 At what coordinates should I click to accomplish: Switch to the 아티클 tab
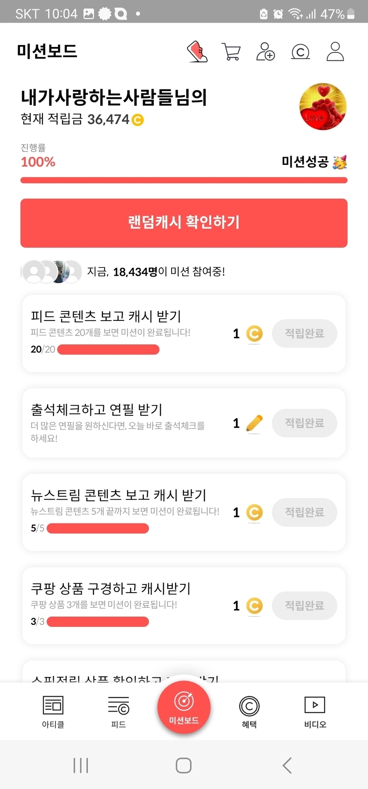[53, 711]
